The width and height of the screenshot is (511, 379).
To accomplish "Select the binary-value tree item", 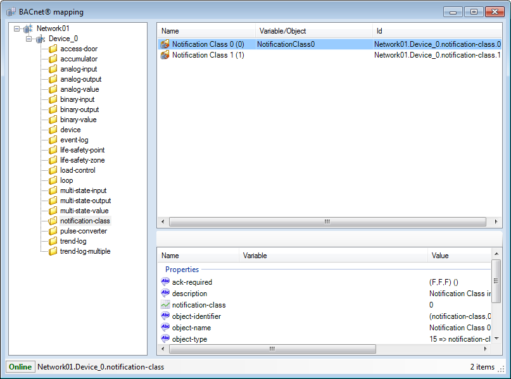I will (x=78, y=120).
